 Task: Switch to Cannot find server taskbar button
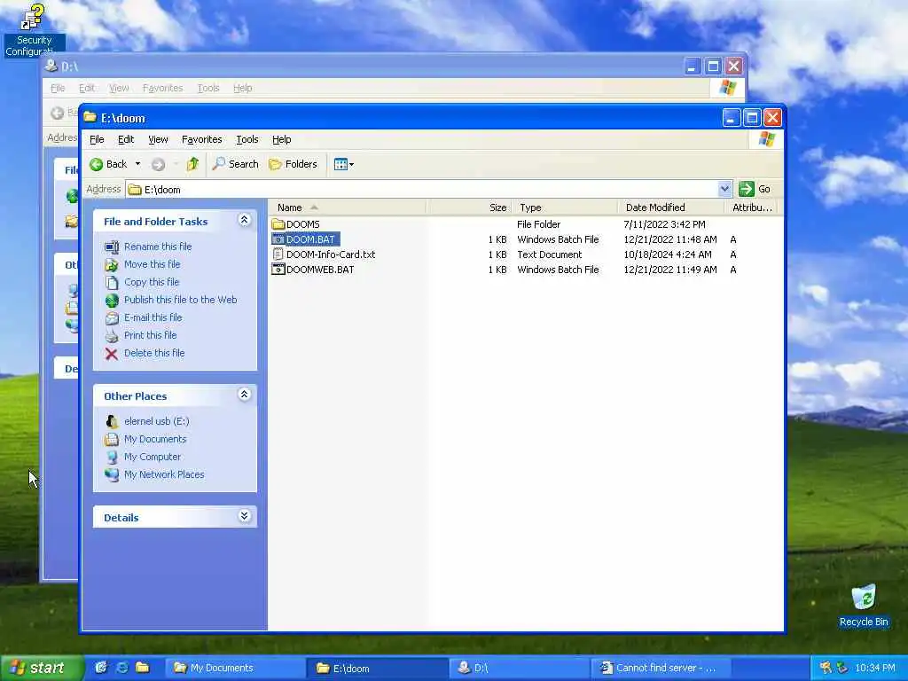point(661,669)
